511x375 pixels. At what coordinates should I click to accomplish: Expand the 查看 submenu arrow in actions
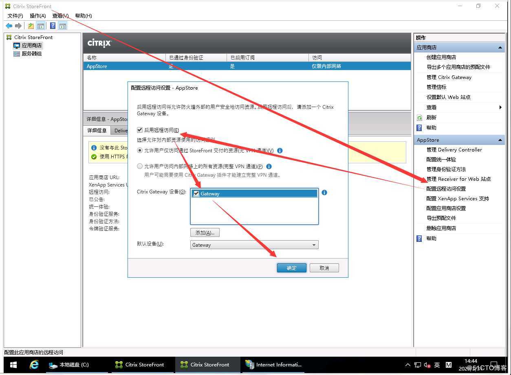(500, 107)
